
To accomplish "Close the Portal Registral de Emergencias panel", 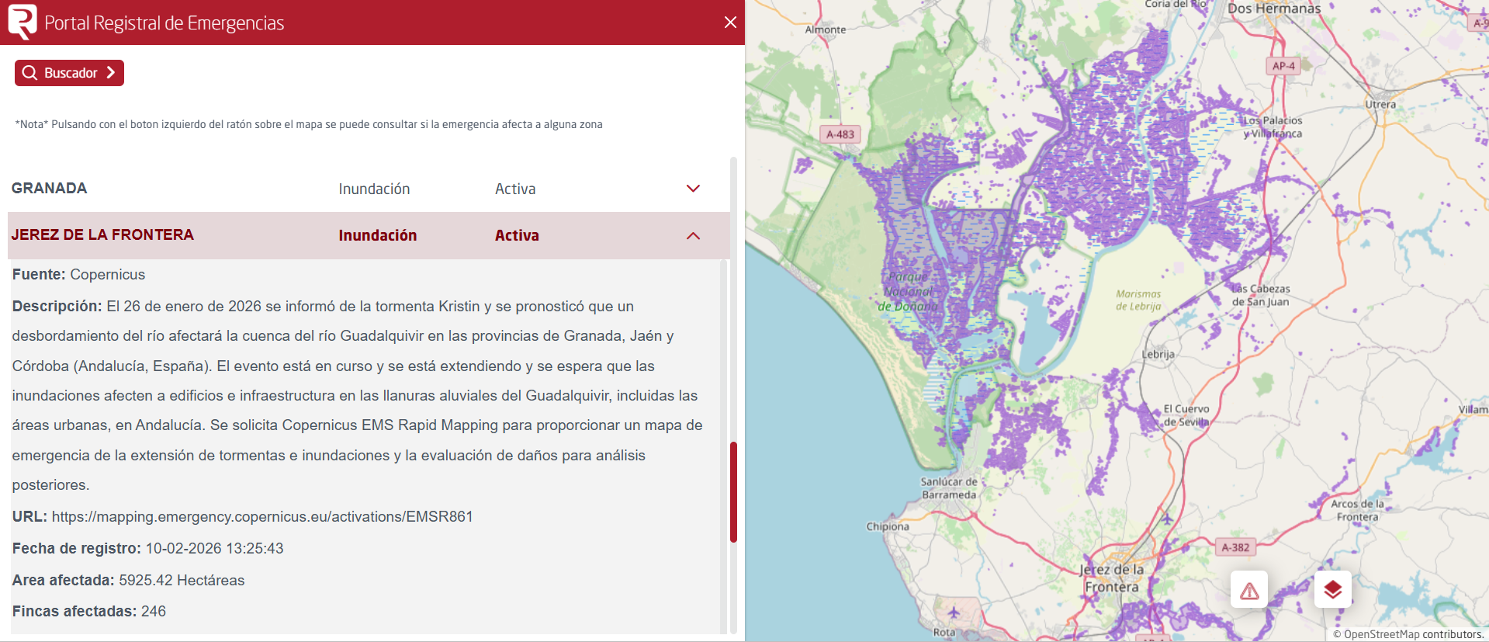I will 730,23.
